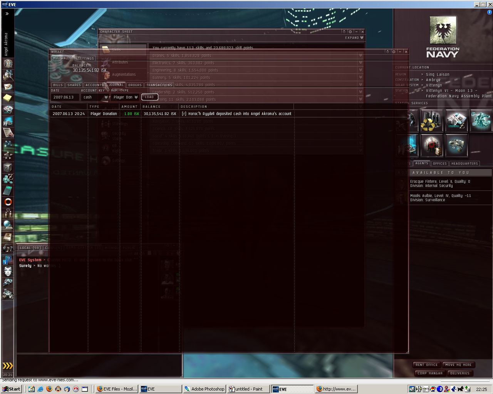
Task: Expand the Neocom with the double-arrow
Action: (x=7, y=13)
